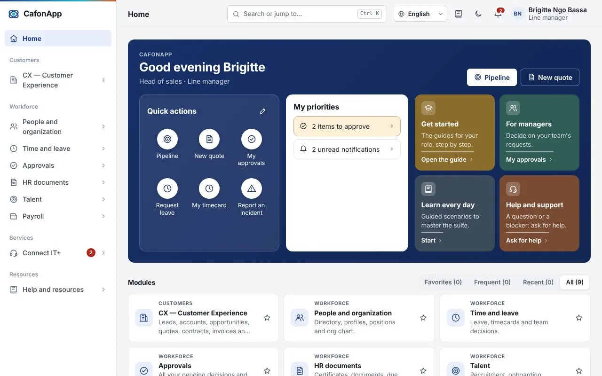The image size is (602, 376).
Task: Click the BN user avatar
Action: coord(517,14)
